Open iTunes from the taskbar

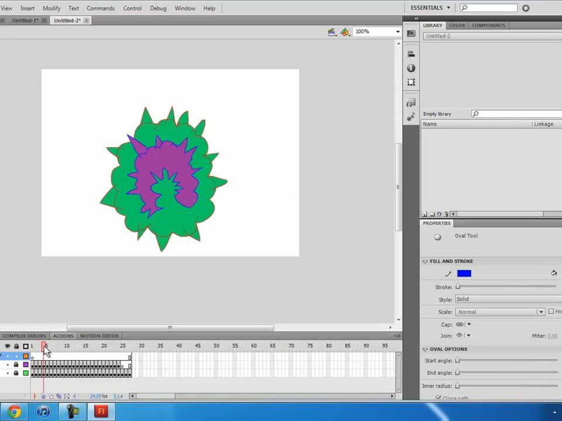tap(43, 412)
